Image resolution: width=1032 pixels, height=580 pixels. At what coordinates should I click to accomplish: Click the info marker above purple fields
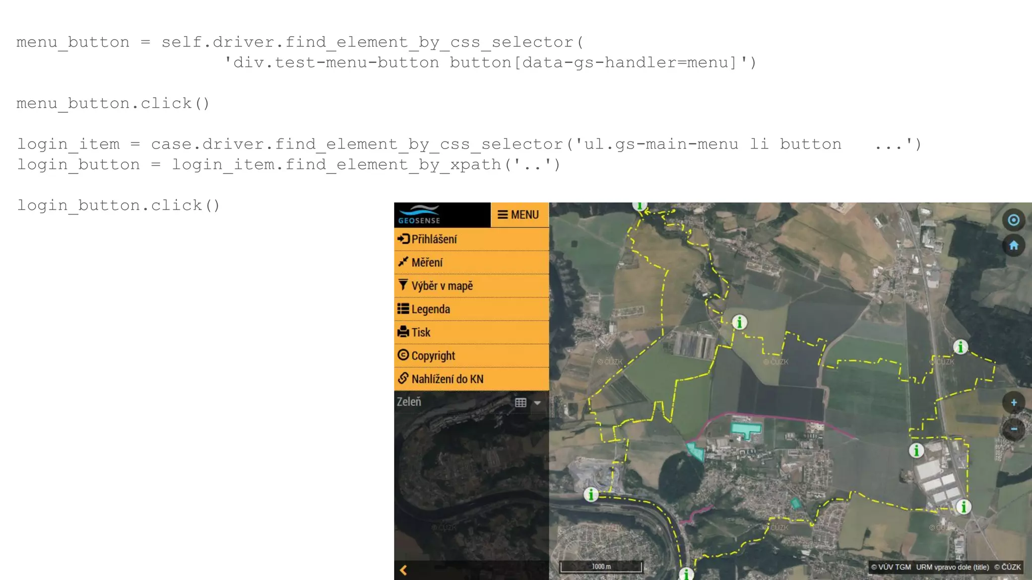pos(739,322)
